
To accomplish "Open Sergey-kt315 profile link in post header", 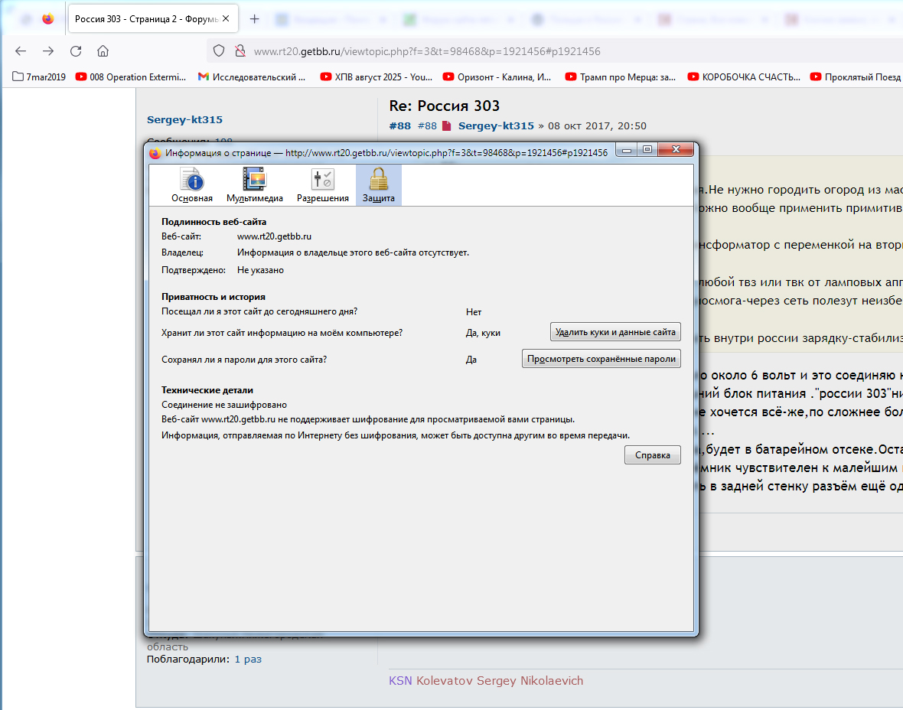I will pos(496,126).
